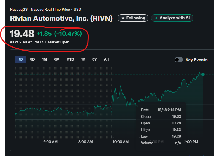Screen dimensions: 214x156
Task: Click the 19.48 stock price
Action: point(22,34)
